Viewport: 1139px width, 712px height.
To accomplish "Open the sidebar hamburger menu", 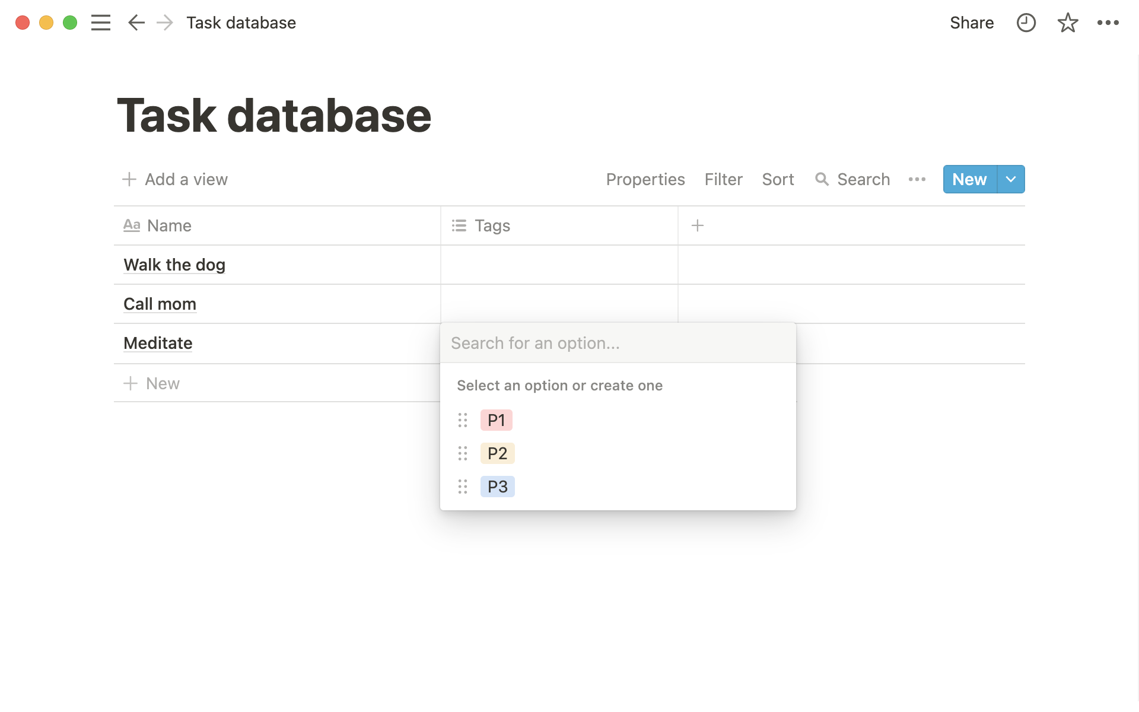I will [101, 23].
